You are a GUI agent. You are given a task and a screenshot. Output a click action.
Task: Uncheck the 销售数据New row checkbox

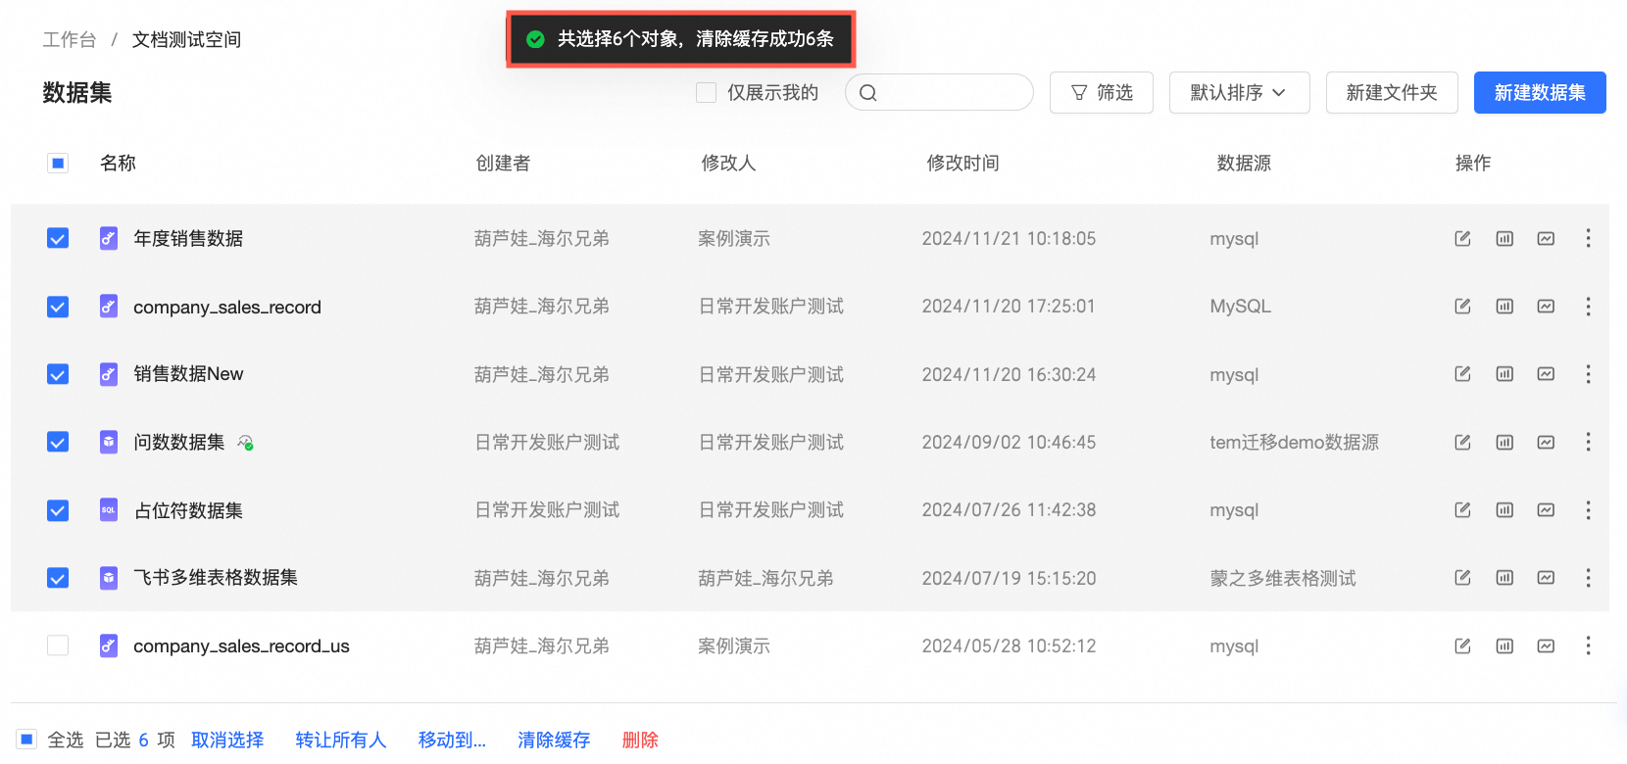click(58, 374)
